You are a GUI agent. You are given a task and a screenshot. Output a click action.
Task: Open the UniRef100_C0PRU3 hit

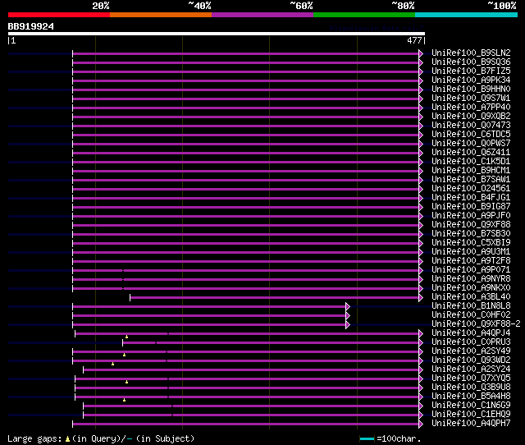[471, 342]
